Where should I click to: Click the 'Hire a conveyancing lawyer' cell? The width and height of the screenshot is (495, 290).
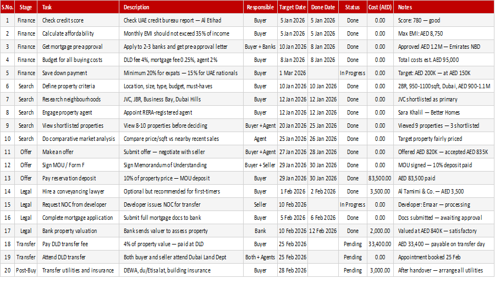pyautogui.click(x=78, y=191)
